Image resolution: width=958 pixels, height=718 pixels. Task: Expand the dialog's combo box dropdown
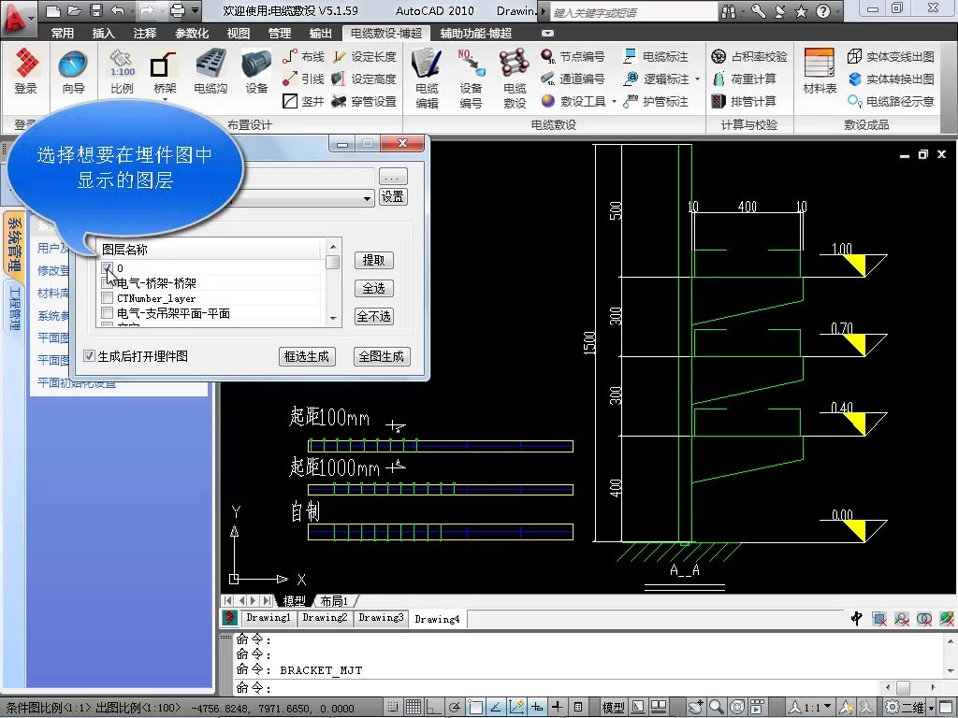(367, 198)
